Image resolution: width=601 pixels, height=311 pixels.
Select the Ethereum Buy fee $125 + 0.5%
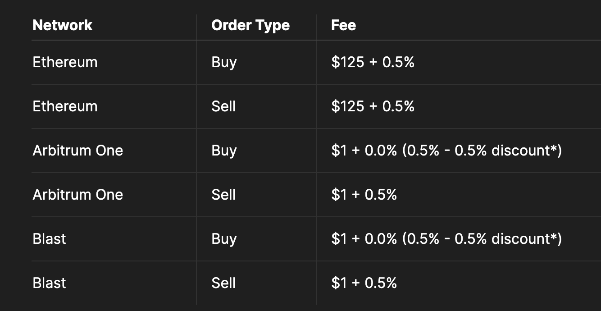373,62
